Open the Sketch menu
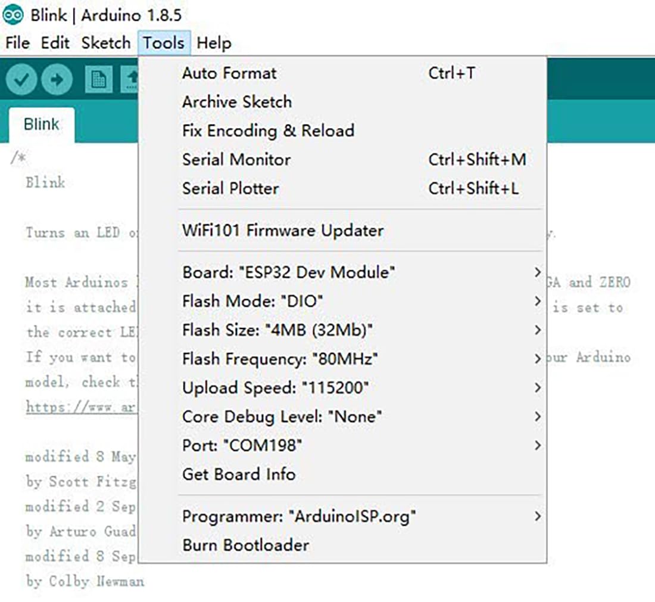 (106, 43)
